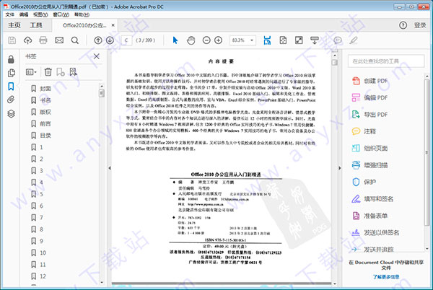433x290 pixels.
Task: Open page thumbnails sidebar icon
Action: (x=11, y=73)
